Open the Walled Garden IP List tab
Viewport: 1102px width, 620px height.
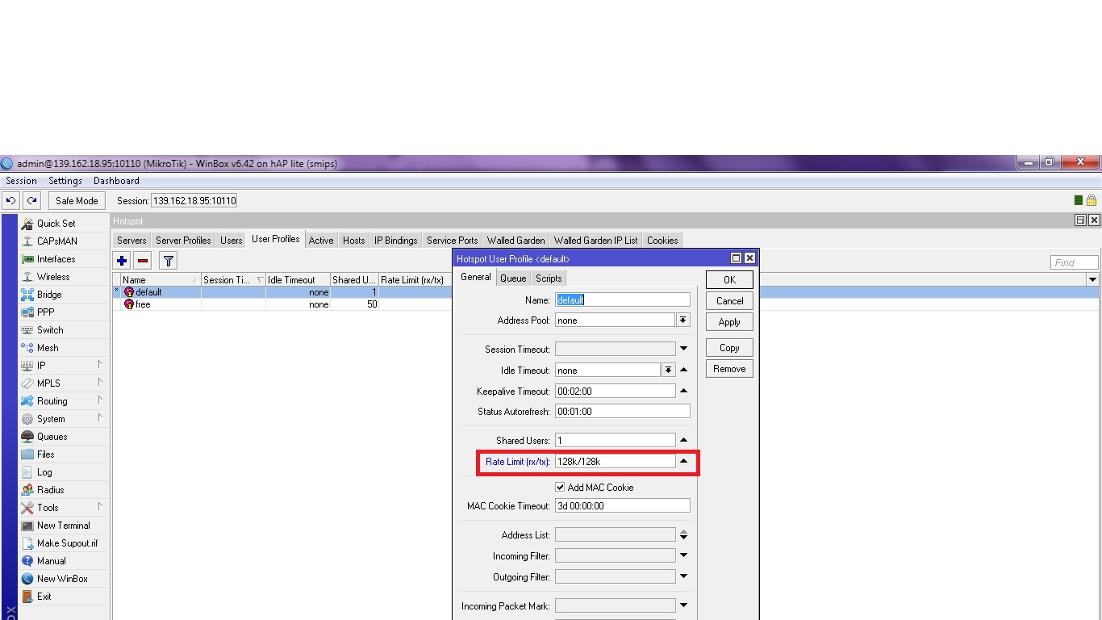(x=596, y=241)
